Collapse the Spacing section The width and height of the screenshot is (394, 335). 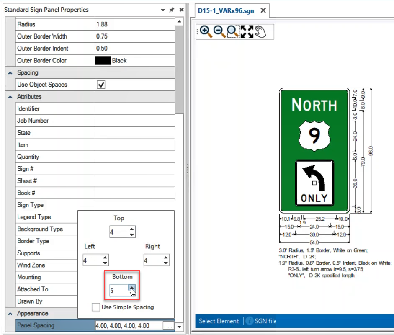pyautogui.click(x=10, y=73)
